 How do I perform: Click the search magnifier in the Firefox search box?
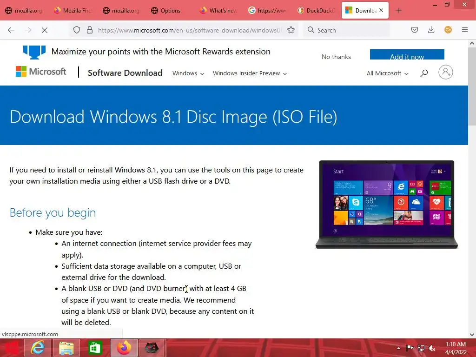311,30
